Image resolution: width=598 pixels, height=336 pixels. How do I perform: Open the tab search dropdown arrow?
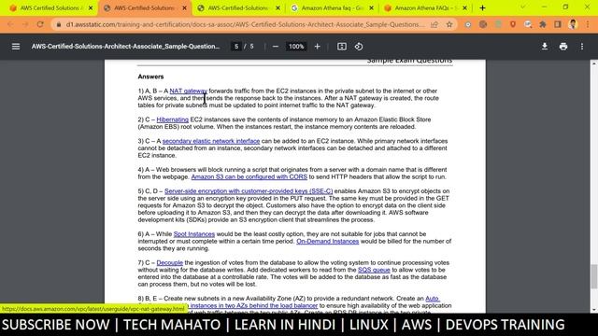click(x=523, y=7)
